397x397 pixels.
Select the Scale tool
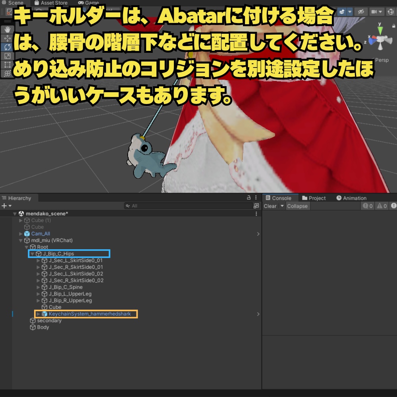(7, 56)
